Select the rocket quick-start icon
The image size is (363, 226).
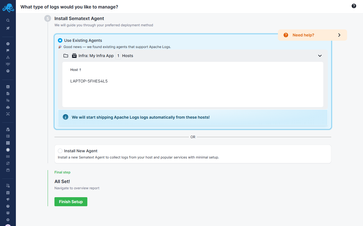click(8, 28)
